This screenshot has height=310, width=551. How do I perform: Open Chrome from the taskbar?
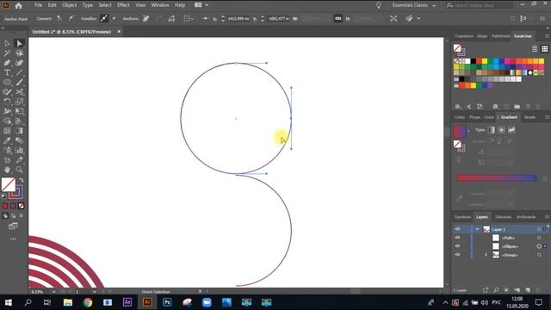[88, 302]
